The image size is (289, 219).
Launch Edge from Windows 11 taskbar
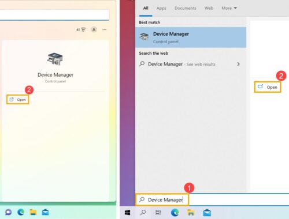coord(21,212)
